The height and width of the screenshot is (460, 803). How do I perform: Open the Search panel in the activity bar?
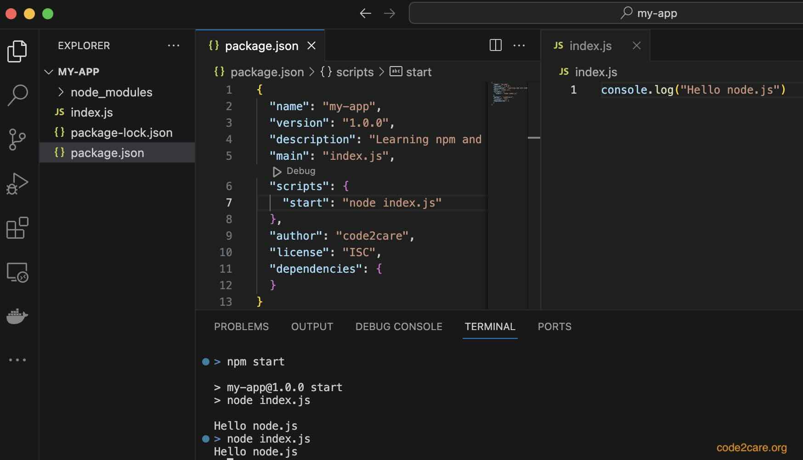tap(17, 95)
